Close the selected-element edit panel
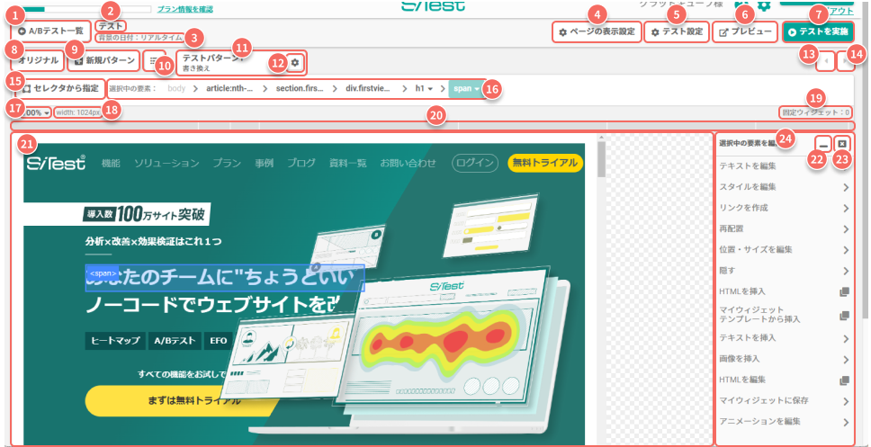 pos(843,145)
